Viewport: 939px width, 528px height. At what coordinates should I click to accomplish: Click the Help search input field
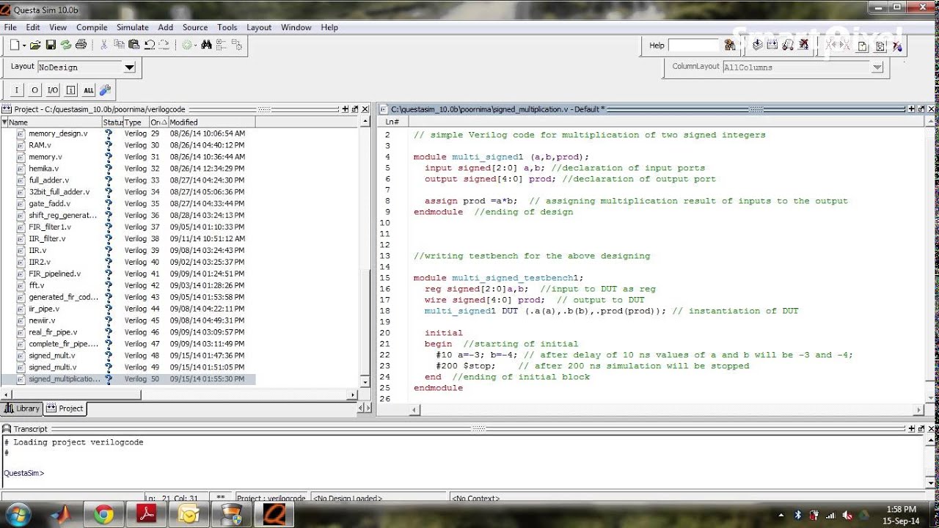coord(694,45)
